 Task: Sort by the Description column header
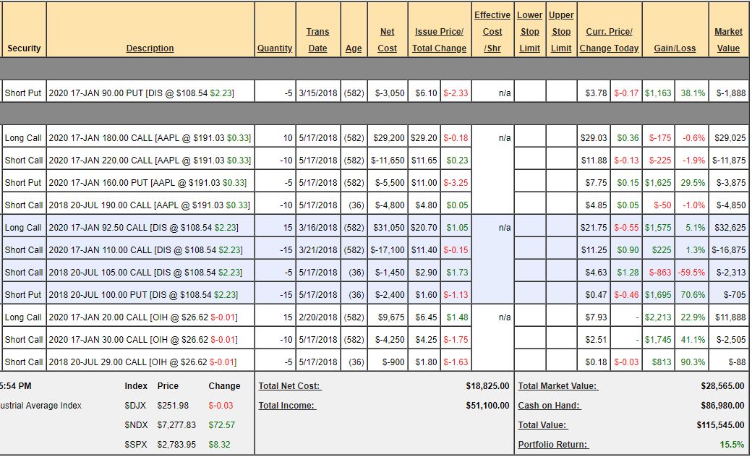pyautogui.click(x=150, y=48)
